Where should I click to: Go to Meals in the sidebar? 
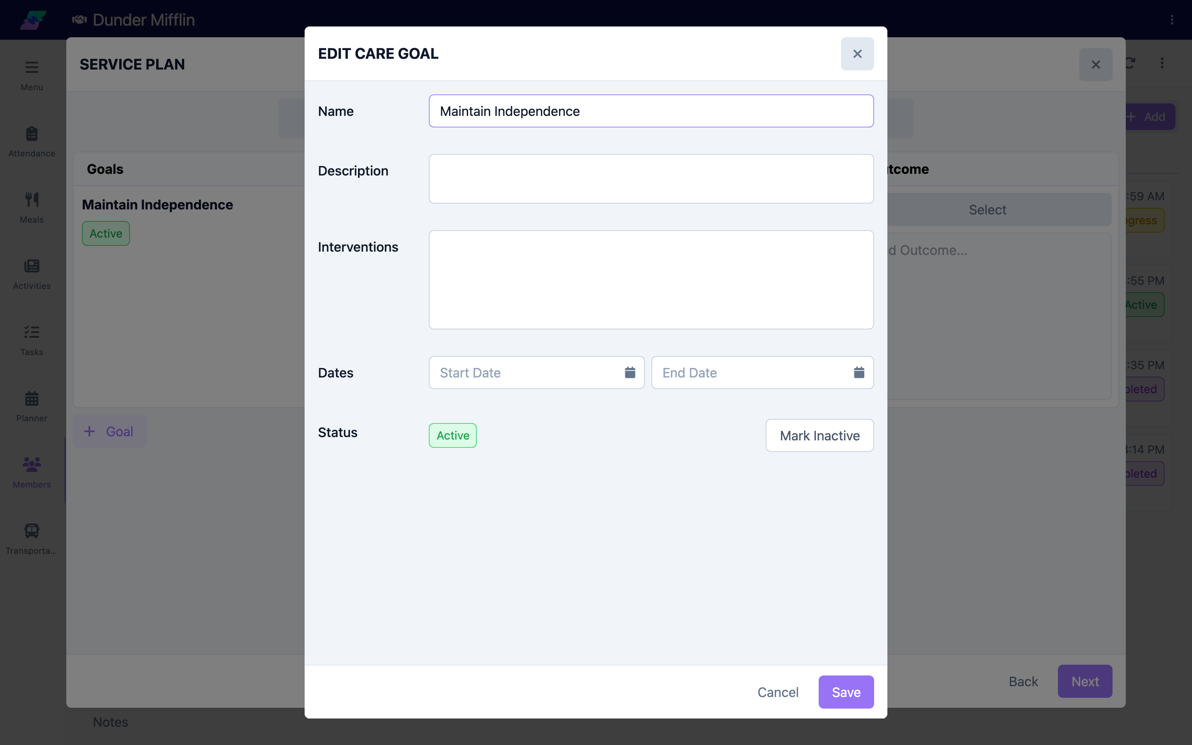31,208
